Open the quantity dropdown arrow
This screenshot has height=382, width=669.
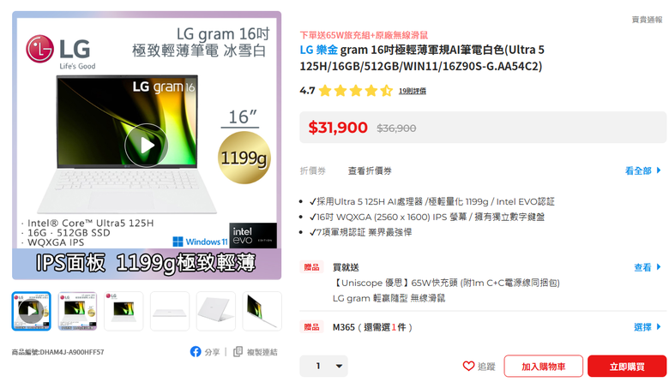pos(339,366)
